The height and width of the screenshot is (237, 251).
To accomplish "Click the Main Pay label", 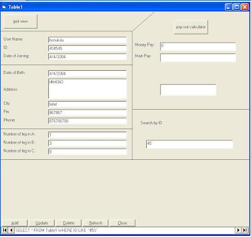I will tap(142, 56).
